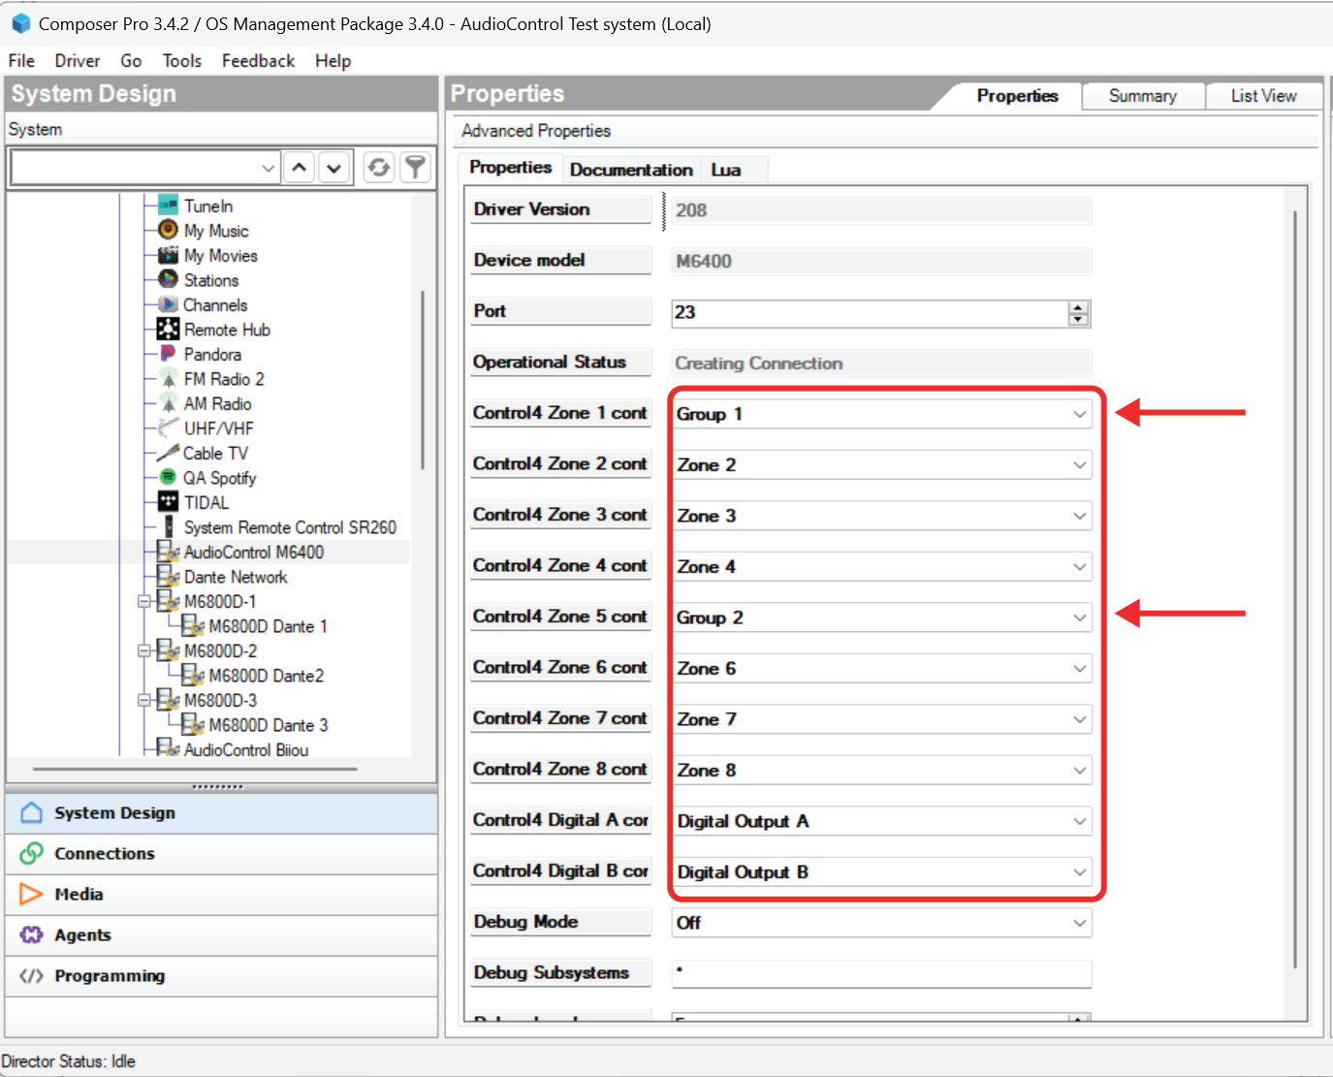Increase the Port value with up arrow
Viewport: 1333px width, 1077px height.
tap(1078, 307)
